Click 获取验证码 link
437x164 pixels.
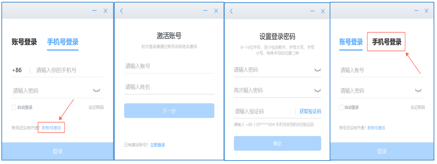coord(310,111)
